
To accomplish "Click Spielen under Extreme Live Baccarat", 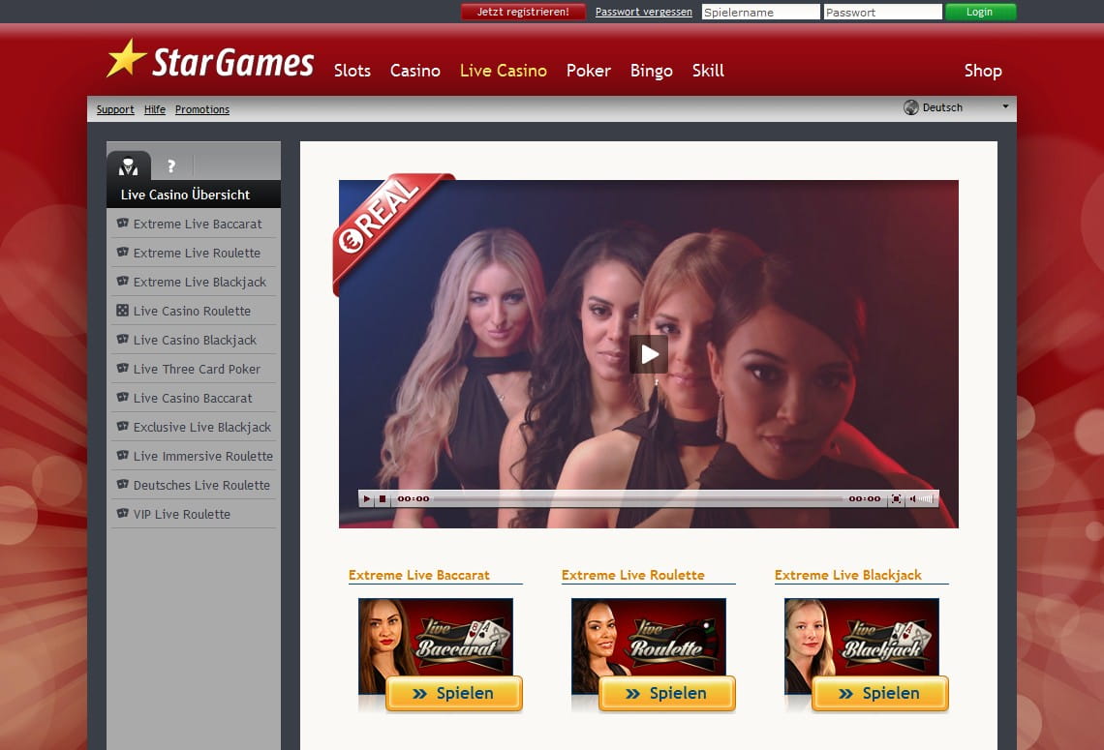I will click(454, 693).
